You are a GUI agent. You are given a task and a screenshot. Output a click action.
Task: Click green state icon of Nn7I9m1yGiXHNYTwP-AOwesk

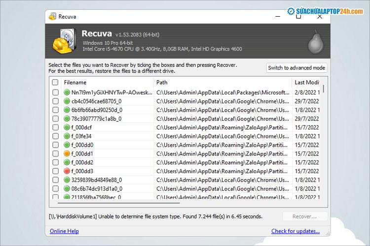[67, 92]
